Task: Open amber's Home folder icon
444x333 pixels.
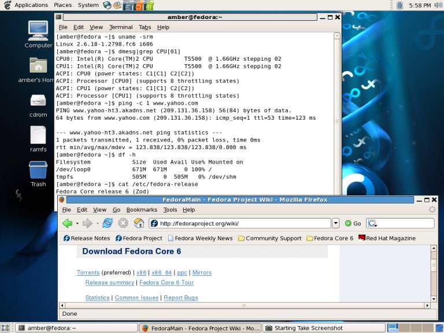Action: click(38, 70)
